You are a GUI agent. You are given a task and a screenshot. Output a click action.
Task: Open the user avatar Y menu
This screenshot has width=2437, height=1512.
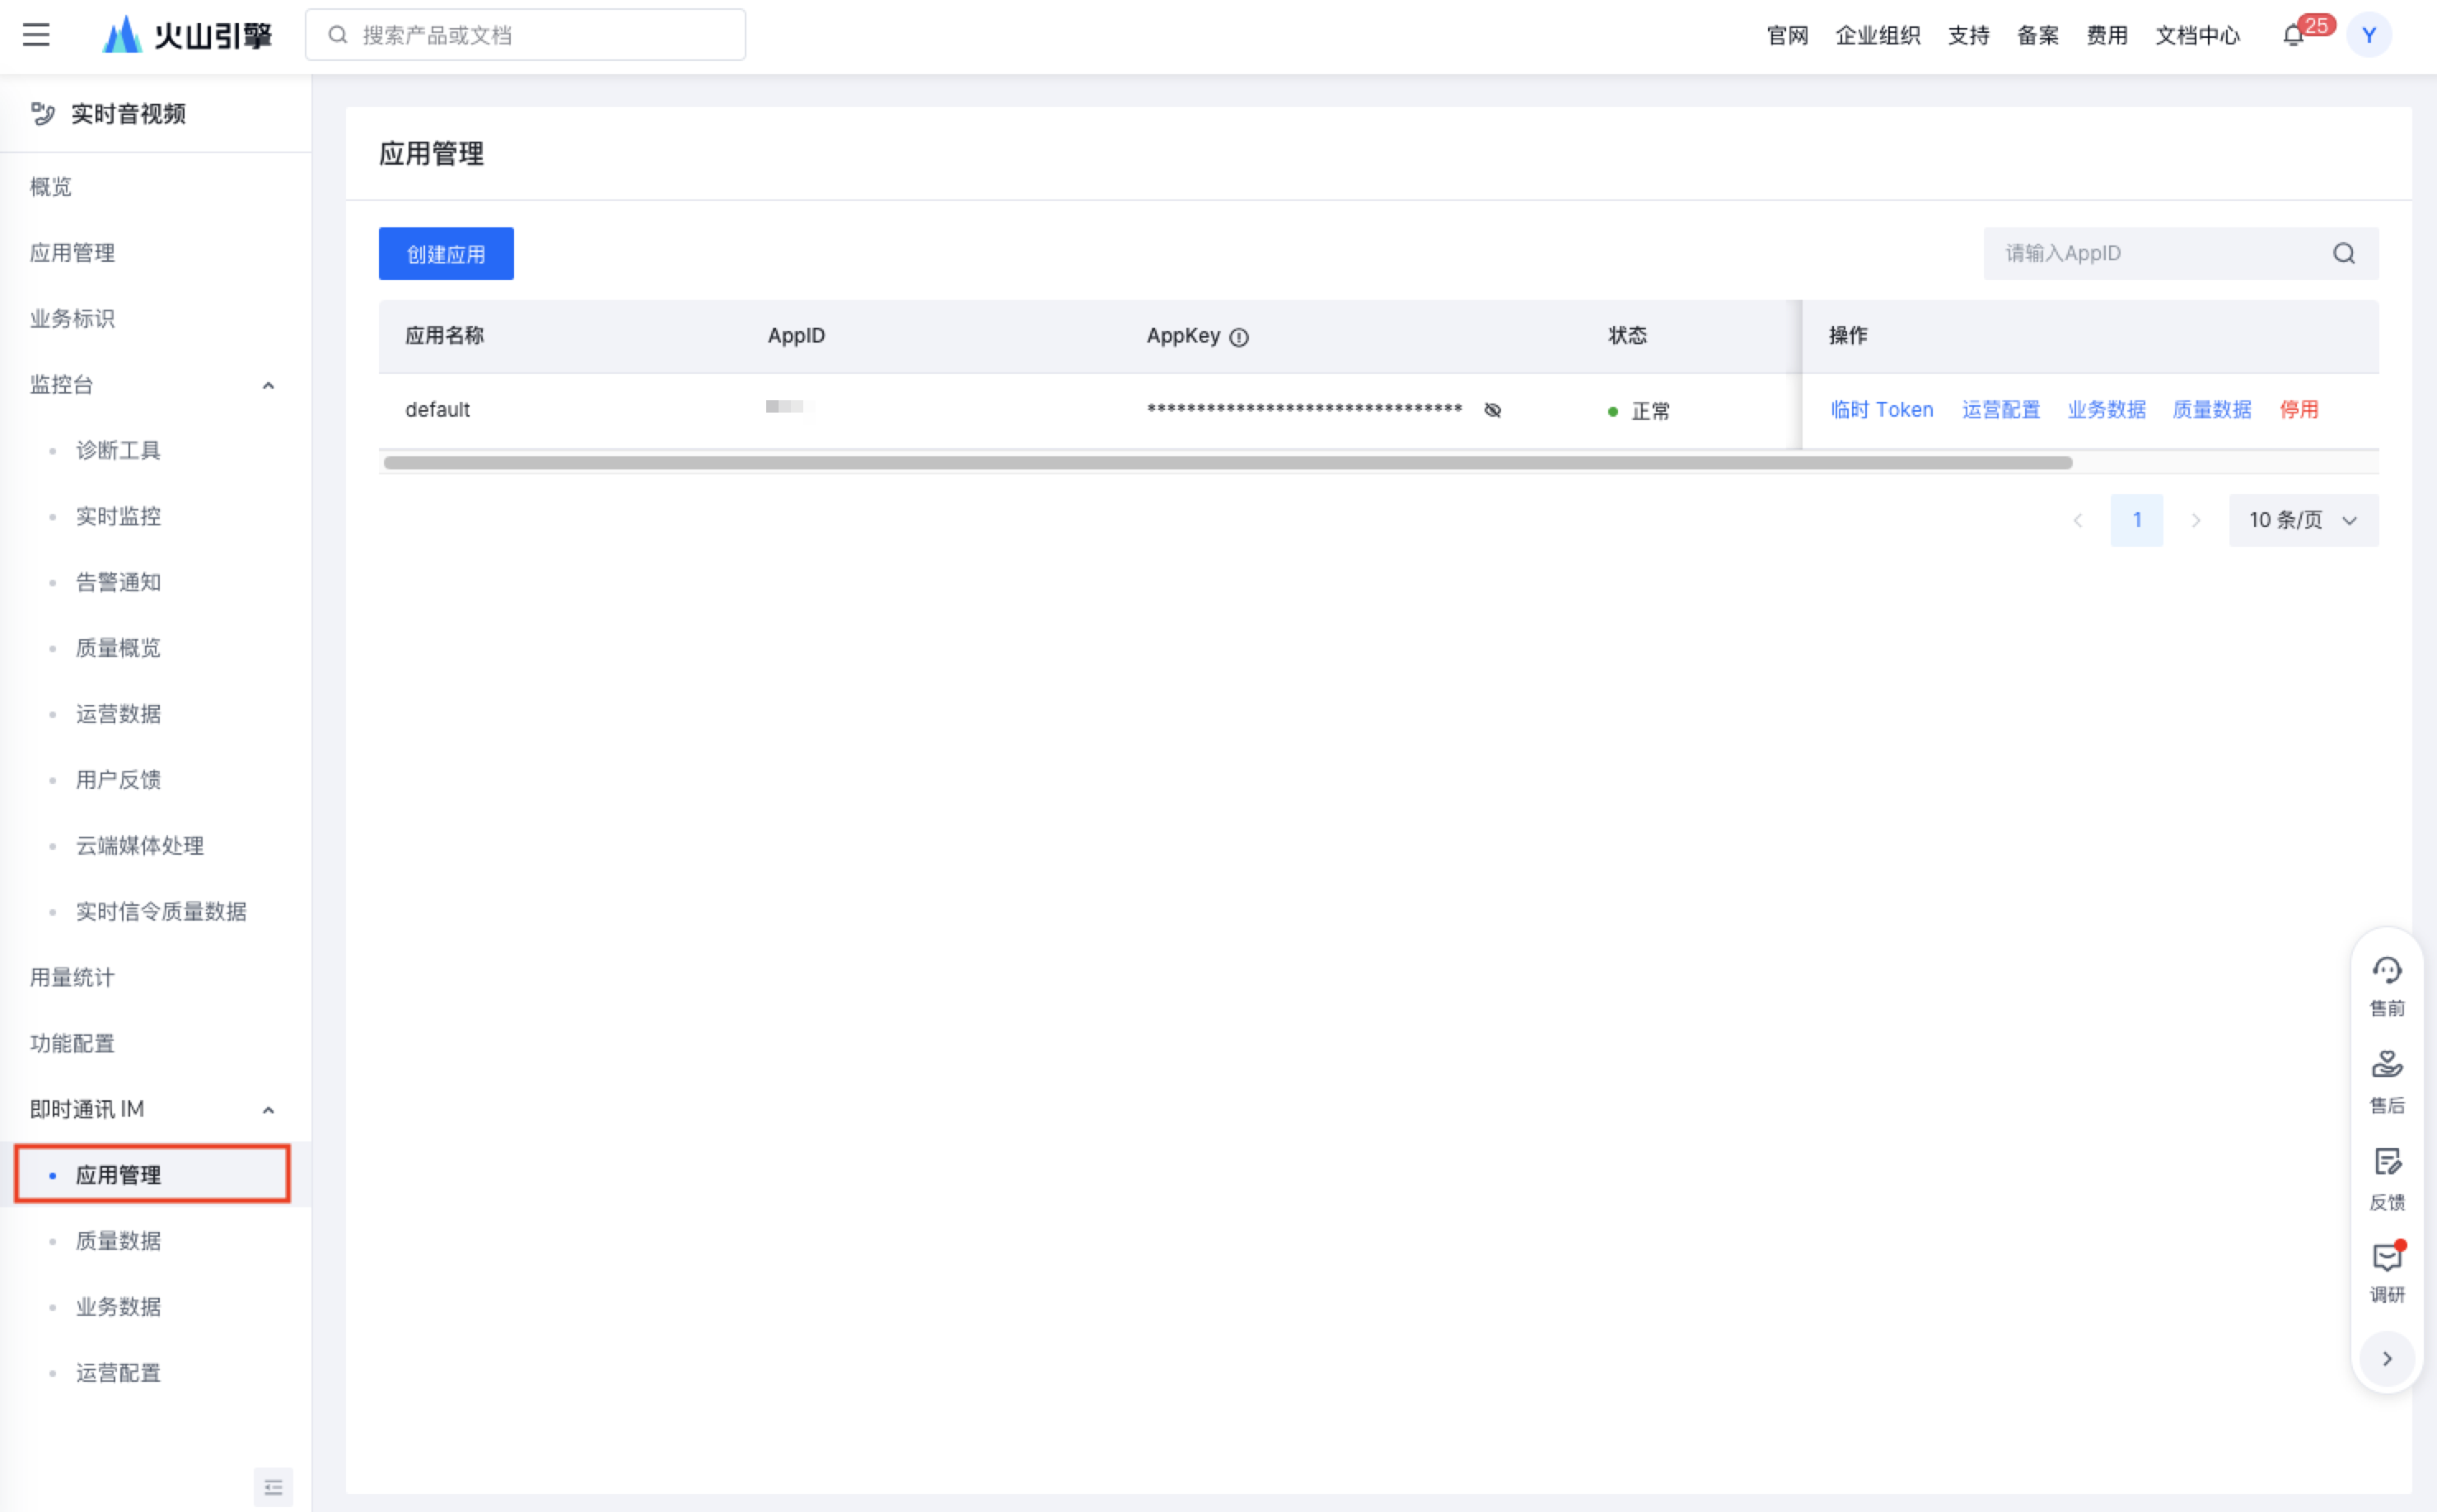(x=2368, y=35)
